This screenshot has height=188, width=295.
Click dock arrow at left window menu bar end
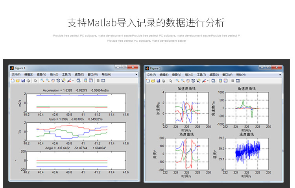coord(136,74)
